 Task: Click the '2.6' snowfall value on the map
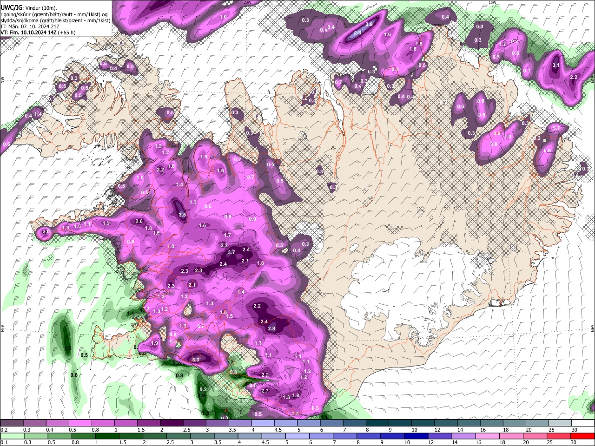(x=139, y=222)
